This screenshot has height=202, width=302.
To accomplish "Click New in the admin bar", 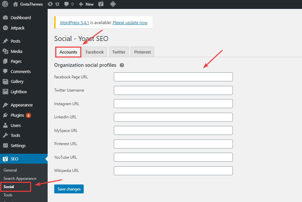I will pos(90,4).
